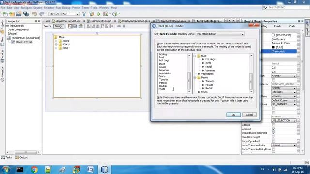Click the Debug Project toolbar icon

106,14
